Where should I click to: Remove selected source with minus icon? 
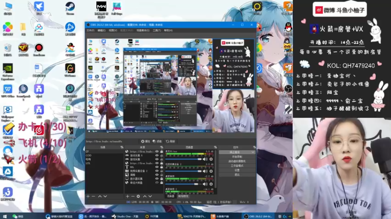coord(132,196)
